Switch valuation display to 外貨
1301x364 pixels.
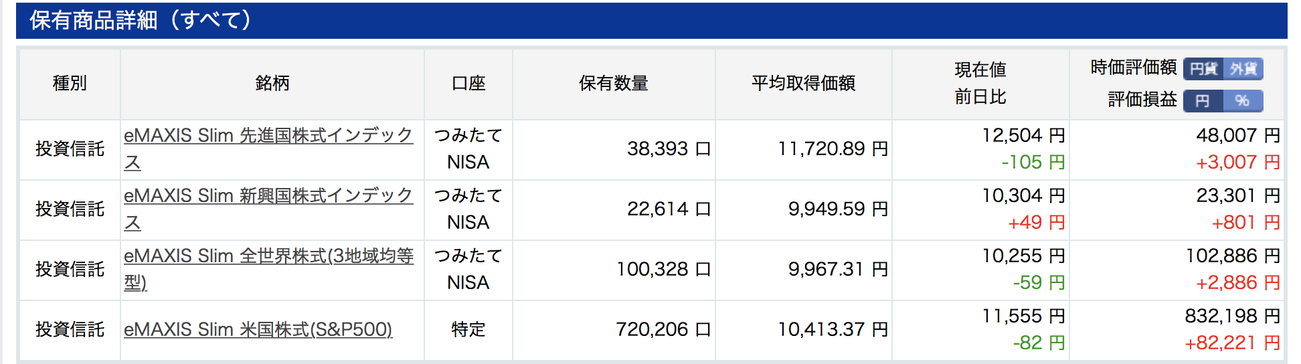tap(1243, 69)
